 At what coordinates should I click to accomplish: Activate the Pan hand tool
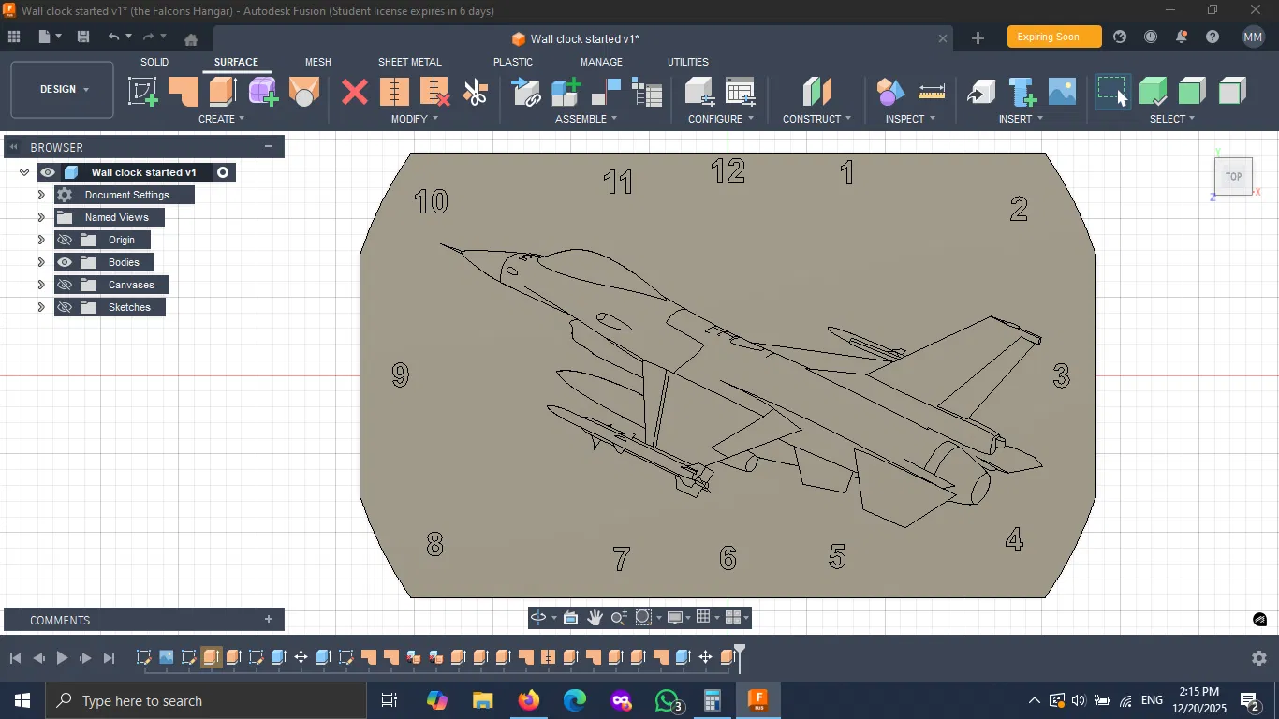pos(595,618)
